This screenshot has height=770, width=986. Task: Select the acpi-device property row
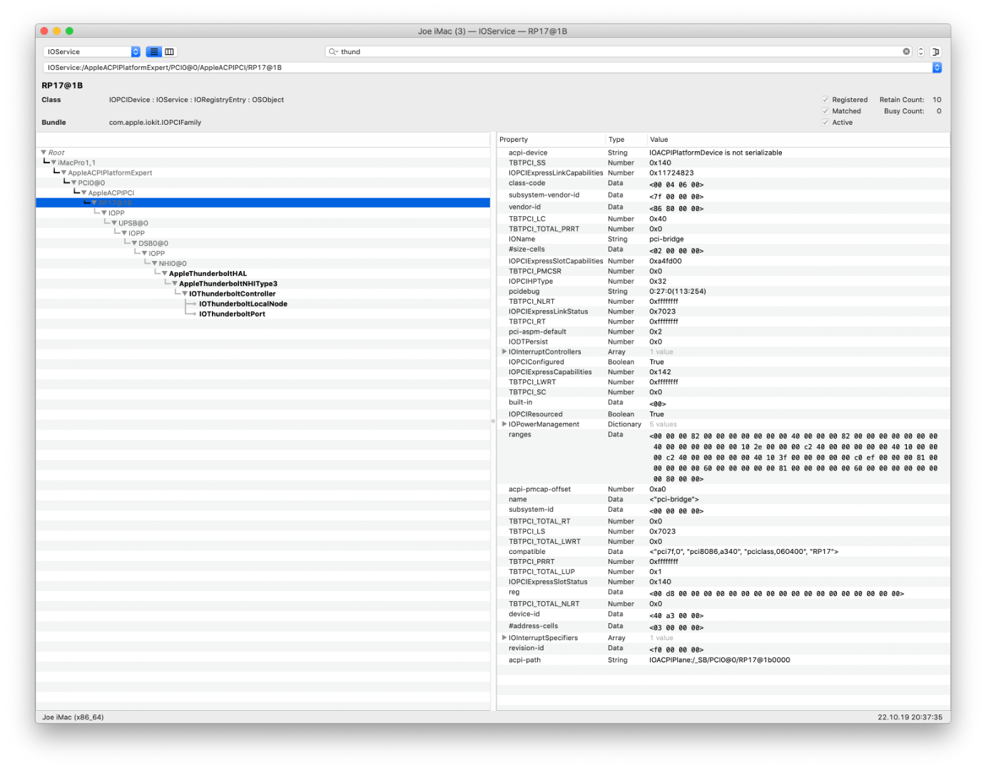[x=723, y=153]
